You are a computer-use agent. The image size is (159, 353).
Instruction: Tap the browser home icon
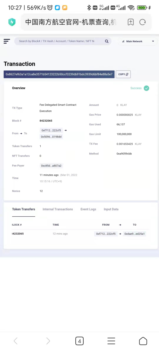pos(143,341)
